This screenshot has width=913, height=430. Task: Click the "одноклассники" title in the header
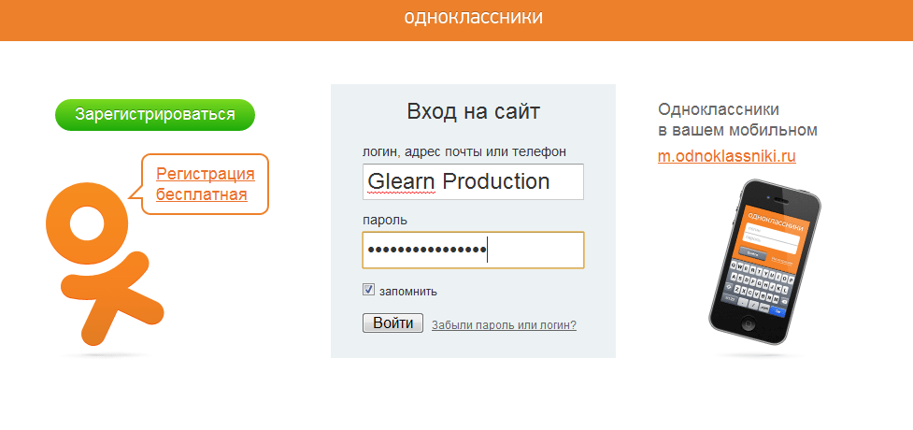474,18
